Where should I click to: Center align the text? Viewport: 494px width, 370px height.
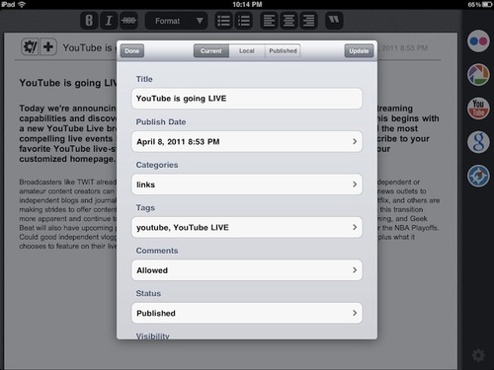click(288, 21)
